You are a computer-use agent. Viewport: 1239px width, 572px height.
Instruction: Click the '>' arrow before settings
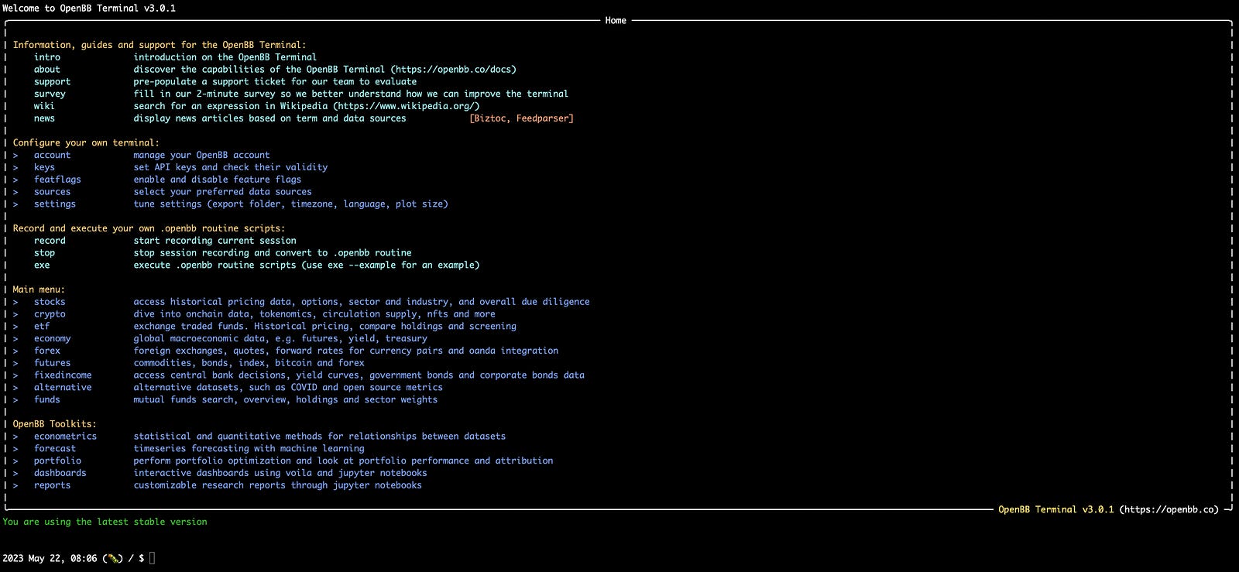click(x=15, y=204)
